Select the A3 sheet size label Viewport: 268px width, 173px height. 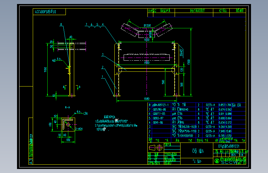(x=31, y=162)
